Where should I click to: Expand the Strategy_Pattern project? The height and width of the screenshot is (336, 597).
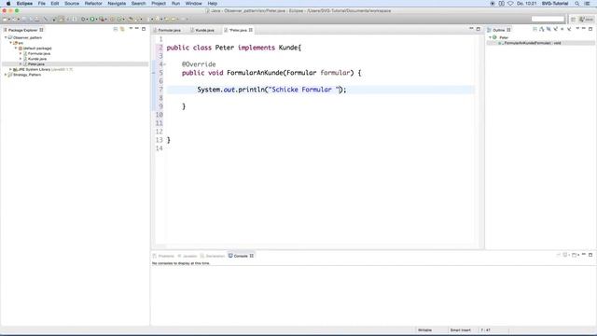click(6, 75)
